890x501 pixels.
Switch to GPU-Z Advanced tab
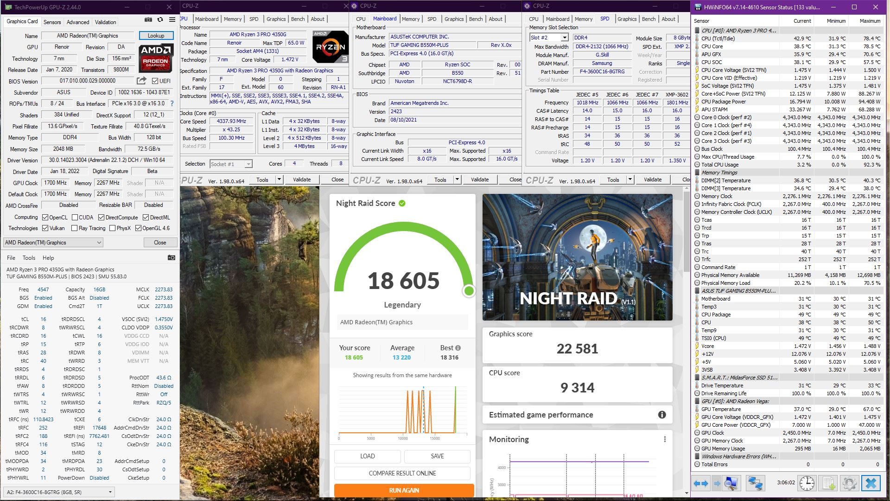click(78, 22)
